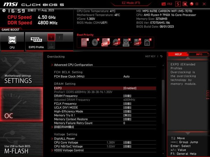The width and height of the screenshot is (210, 157).
Task: Select the USB floppy boot device
Action: click(137, 42)
